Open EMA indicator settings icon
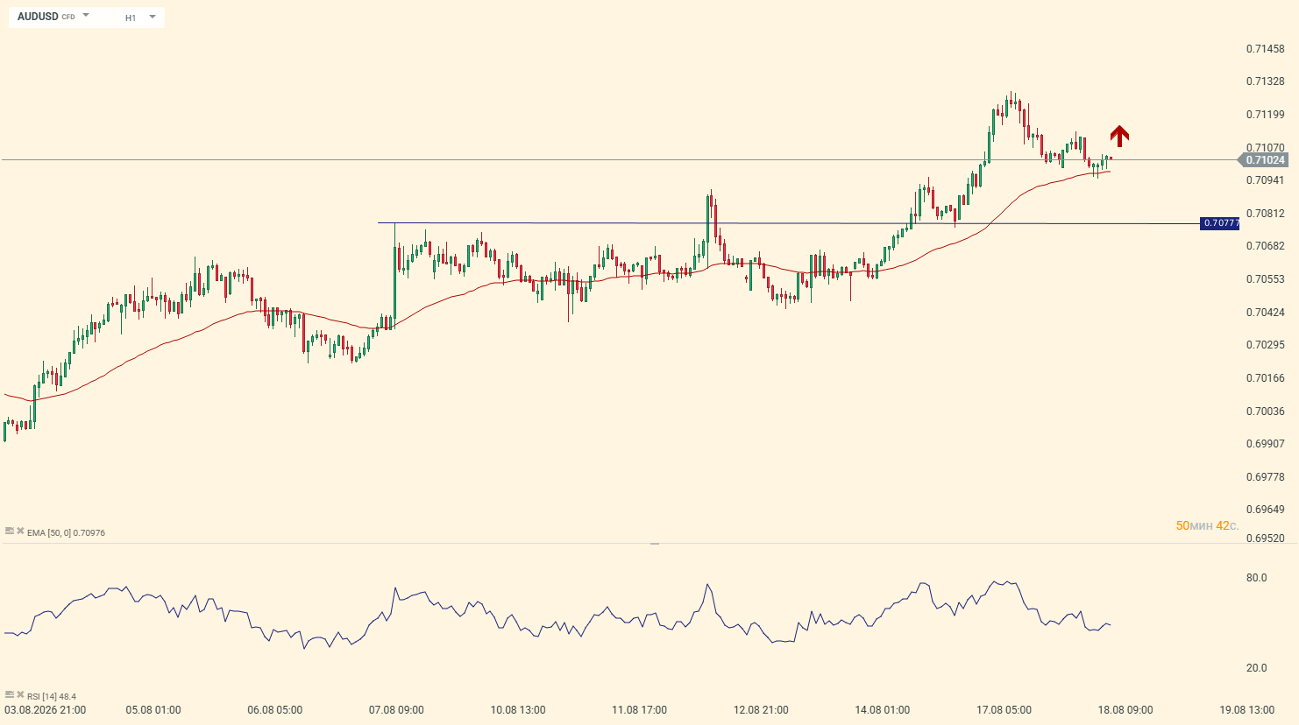 tap(10, 531)
